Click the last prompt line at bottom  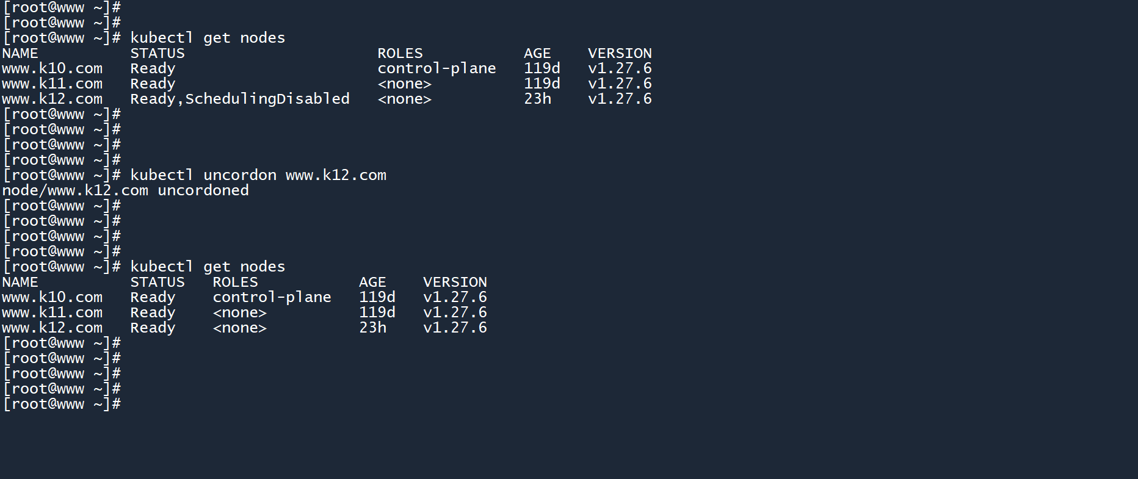62,404
